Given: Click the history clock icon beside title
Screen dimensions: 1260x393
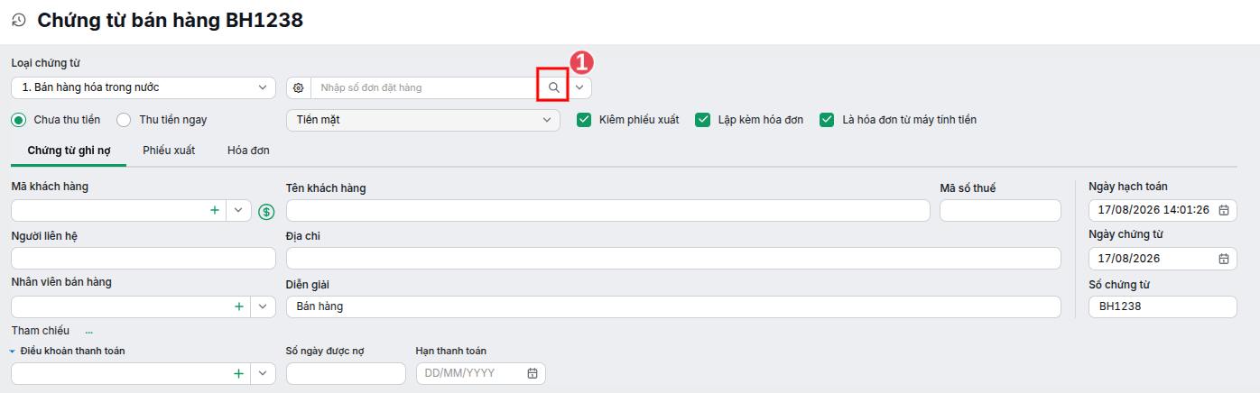Looking at the screenshot, I should tap(18, 21).
